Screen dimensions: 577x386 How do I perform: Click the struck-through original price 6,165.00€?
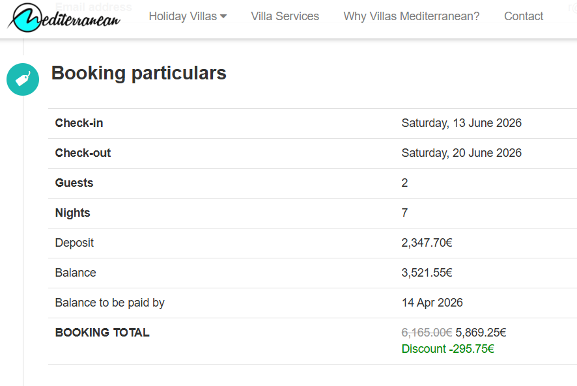427,333
